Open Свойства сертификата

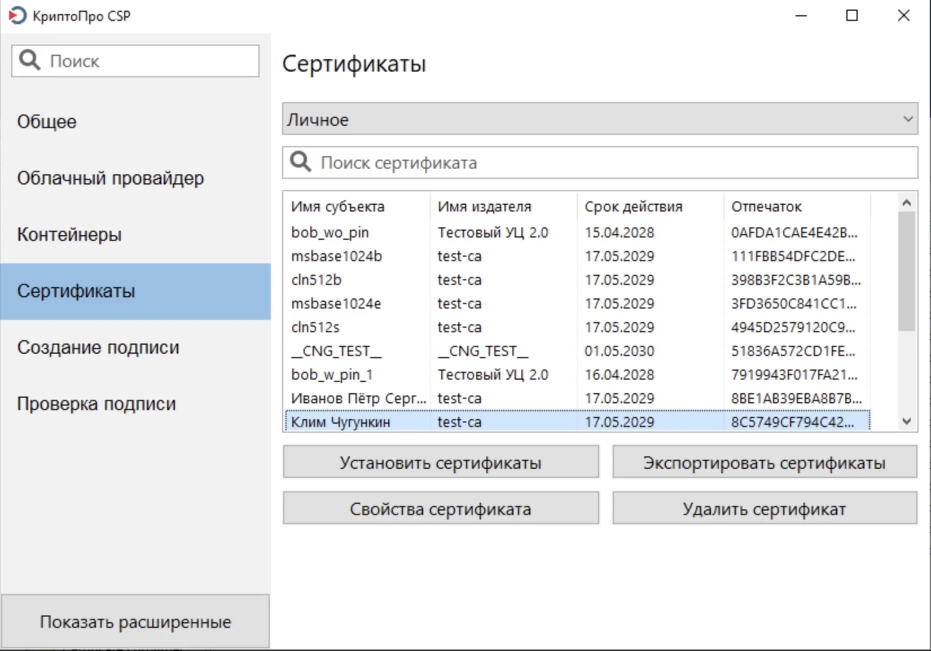point(441,509)
